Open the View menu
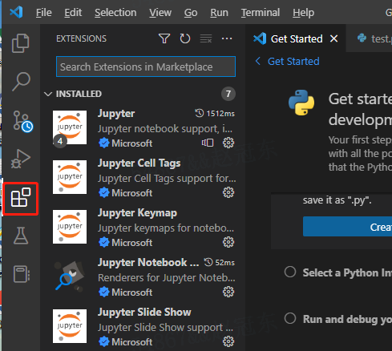Screen dimensions: 392x351 160,13
